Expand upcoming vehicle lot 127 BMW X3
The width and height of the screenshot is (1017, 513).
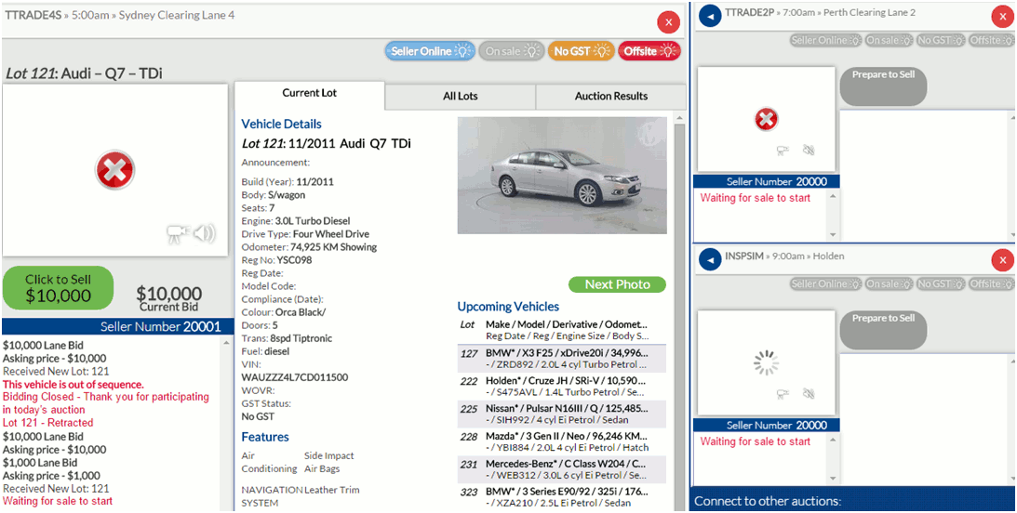(x=562, y=359)
